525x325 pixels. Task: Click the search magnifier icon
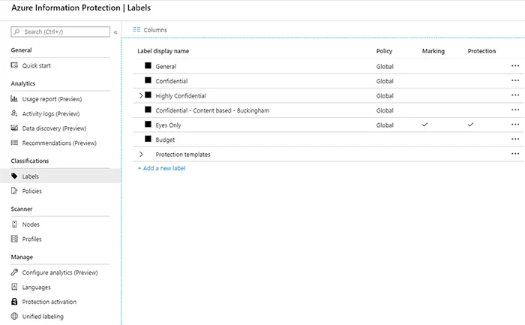16,32
